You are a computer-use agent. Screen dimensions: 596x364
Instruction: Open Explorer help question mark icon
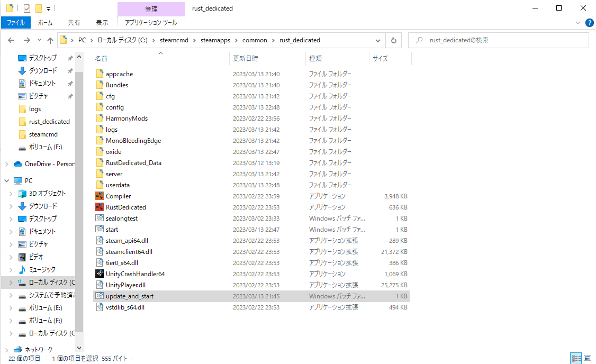pyautogui.click(x=589, y=23)
